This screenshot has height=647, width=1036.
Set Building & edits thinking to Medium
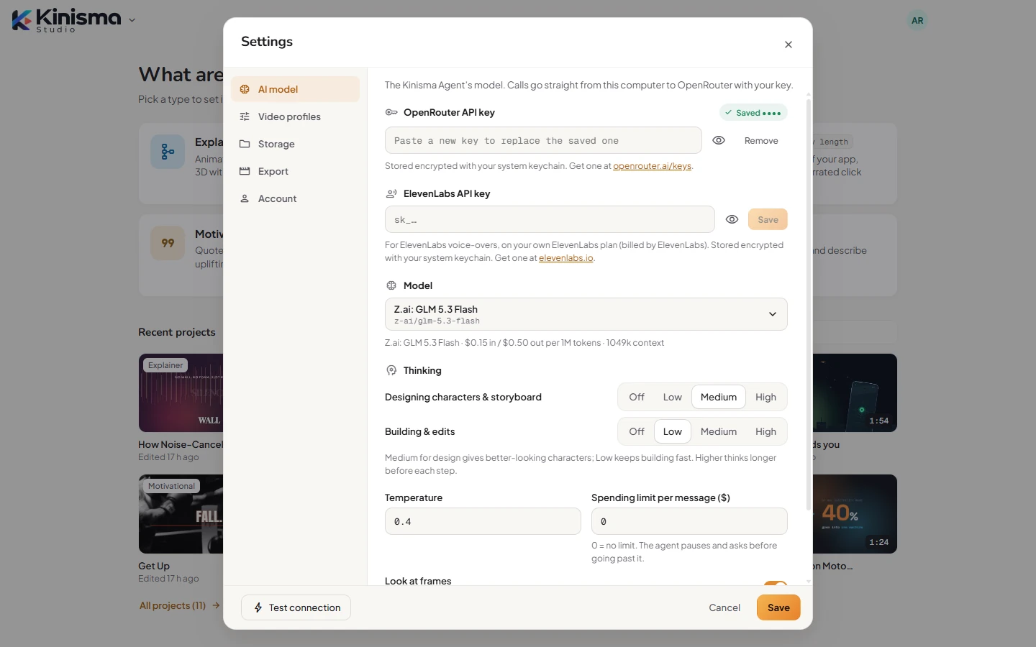[x=719, y=431]
